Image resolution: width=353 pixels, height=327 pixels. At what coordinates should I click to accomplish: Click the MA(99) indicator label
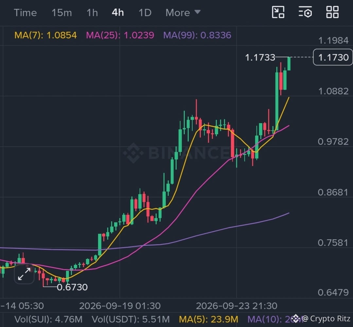pos(197,35)
